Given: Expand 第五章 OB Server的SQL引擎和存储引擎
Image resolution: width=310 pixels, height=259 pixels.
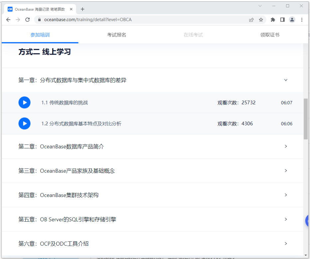Looking at the screenshot, I should click(285, 219).
